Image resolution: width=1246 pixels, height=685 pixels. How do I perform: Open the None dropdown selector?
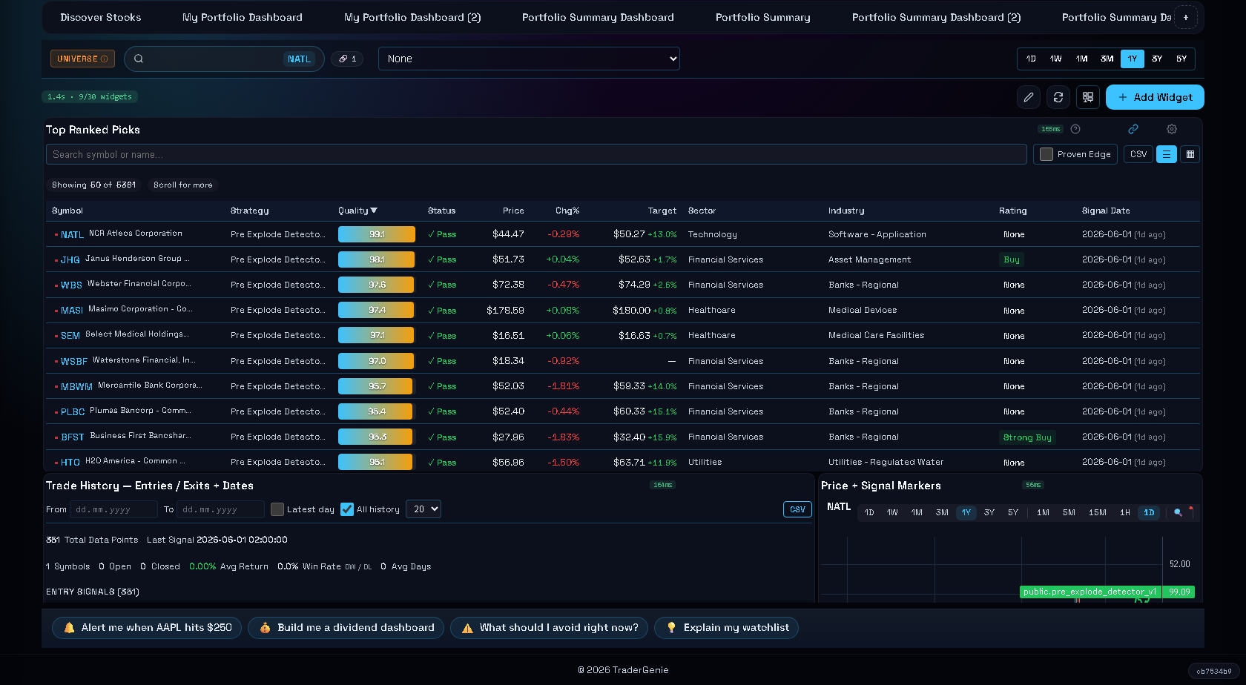point(529,59)
